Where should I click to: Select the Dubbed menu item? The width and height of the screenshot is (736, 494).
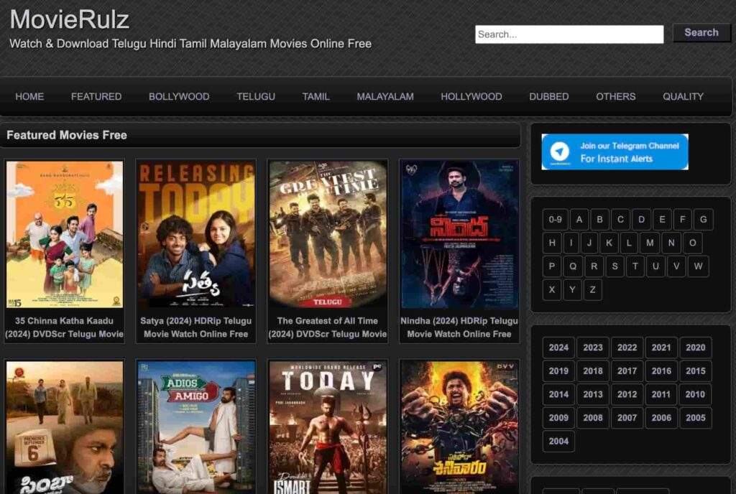(x=548, y=96)
